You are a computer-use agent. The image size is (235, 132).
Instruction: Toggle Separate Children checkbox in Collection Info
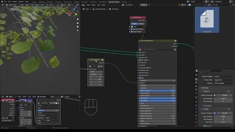tap(131, 29)
